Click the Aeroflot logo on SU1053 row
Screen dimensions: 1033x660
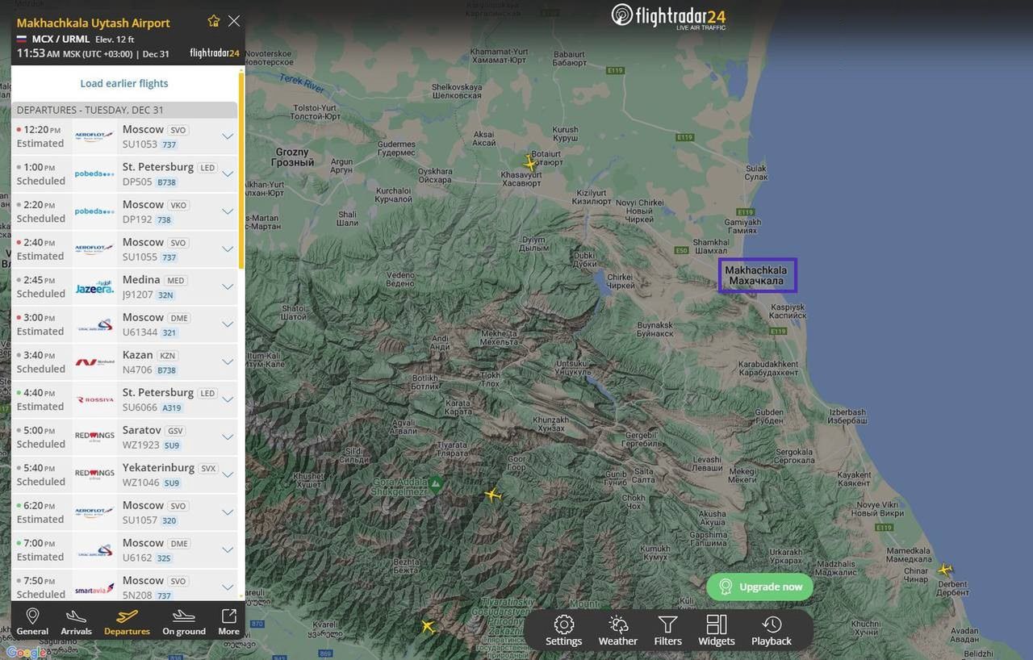tap(94, 136)
